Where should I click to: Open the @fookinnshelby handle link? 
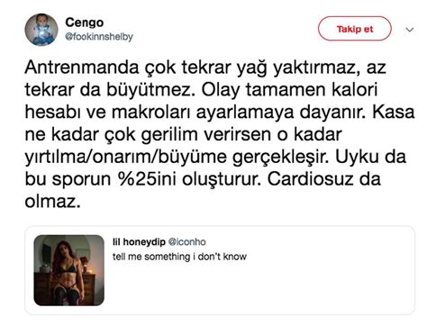click(99, 37)
